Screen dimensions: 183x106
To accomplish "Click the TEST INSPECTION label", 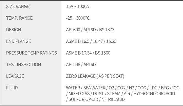I will coord(23,65).
